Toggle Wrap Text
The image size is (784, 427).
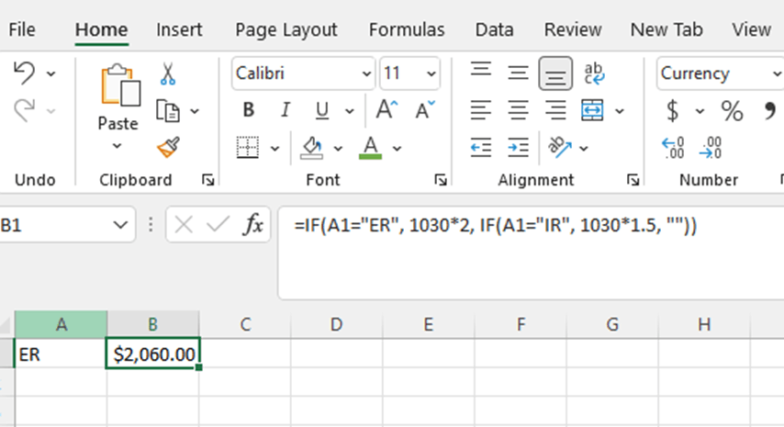(x=593, y=73)
